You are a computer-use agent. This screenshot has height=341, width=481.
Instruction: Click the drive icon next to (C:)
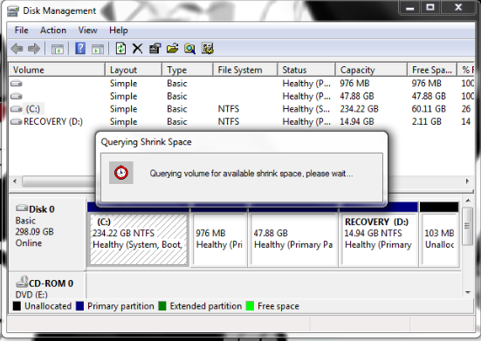[17, 109]
